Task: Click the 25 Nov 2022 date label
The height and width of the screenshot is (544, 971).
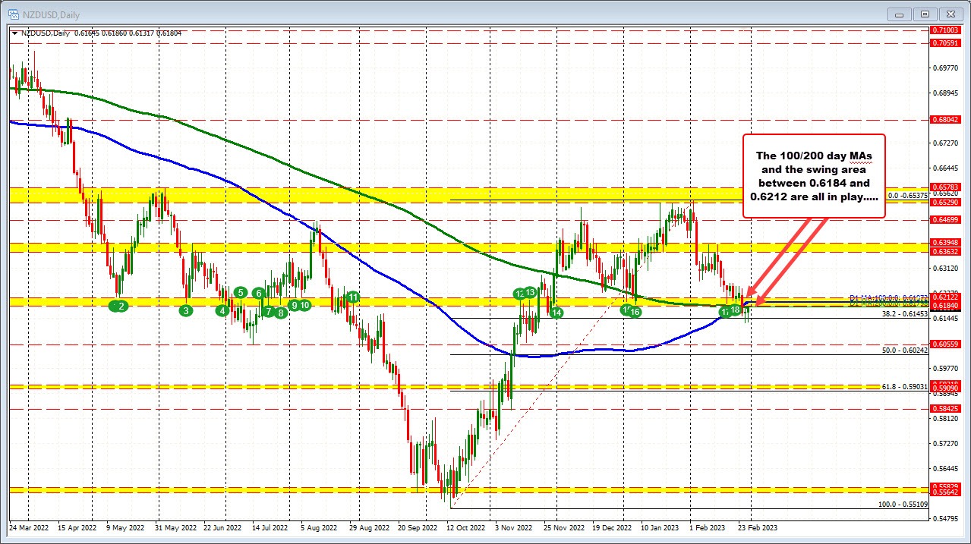Action: 563,527
